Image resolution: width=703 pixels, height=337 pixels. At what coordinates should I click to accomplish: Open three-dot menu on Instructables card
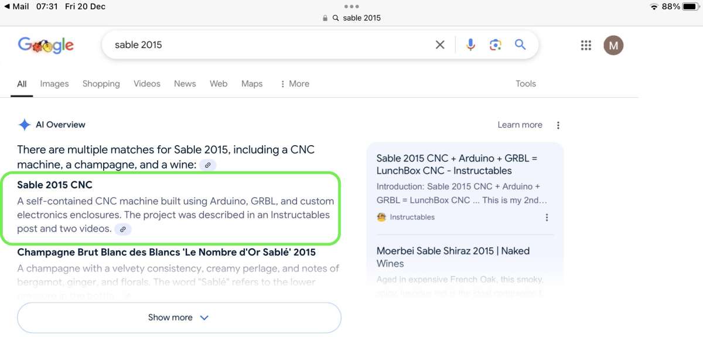pos(547,218)
